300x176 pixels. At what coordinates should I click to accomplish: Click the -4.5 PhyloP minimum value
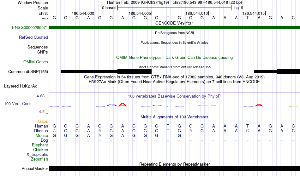tap(41, 112)
